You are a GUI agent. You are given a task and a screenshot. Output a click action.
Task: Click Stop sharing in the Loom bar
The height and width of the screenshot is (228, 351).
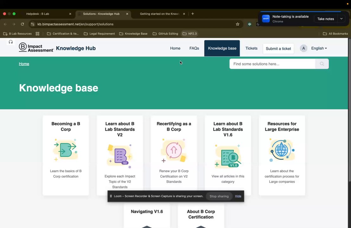tap(219, 196)
